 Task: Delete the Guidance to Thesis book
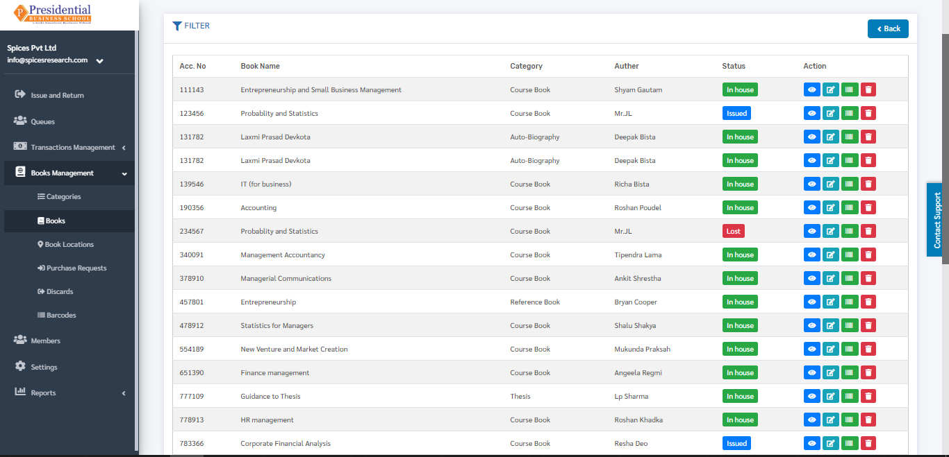click(868, 396)
